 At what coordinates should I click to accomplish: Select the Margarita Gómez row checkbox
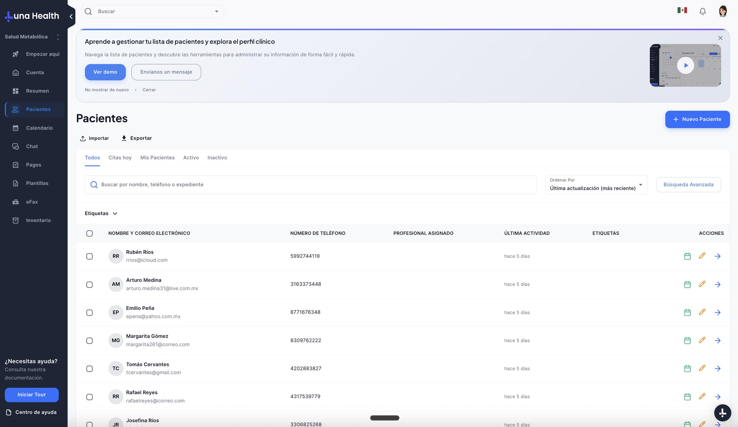89,341
